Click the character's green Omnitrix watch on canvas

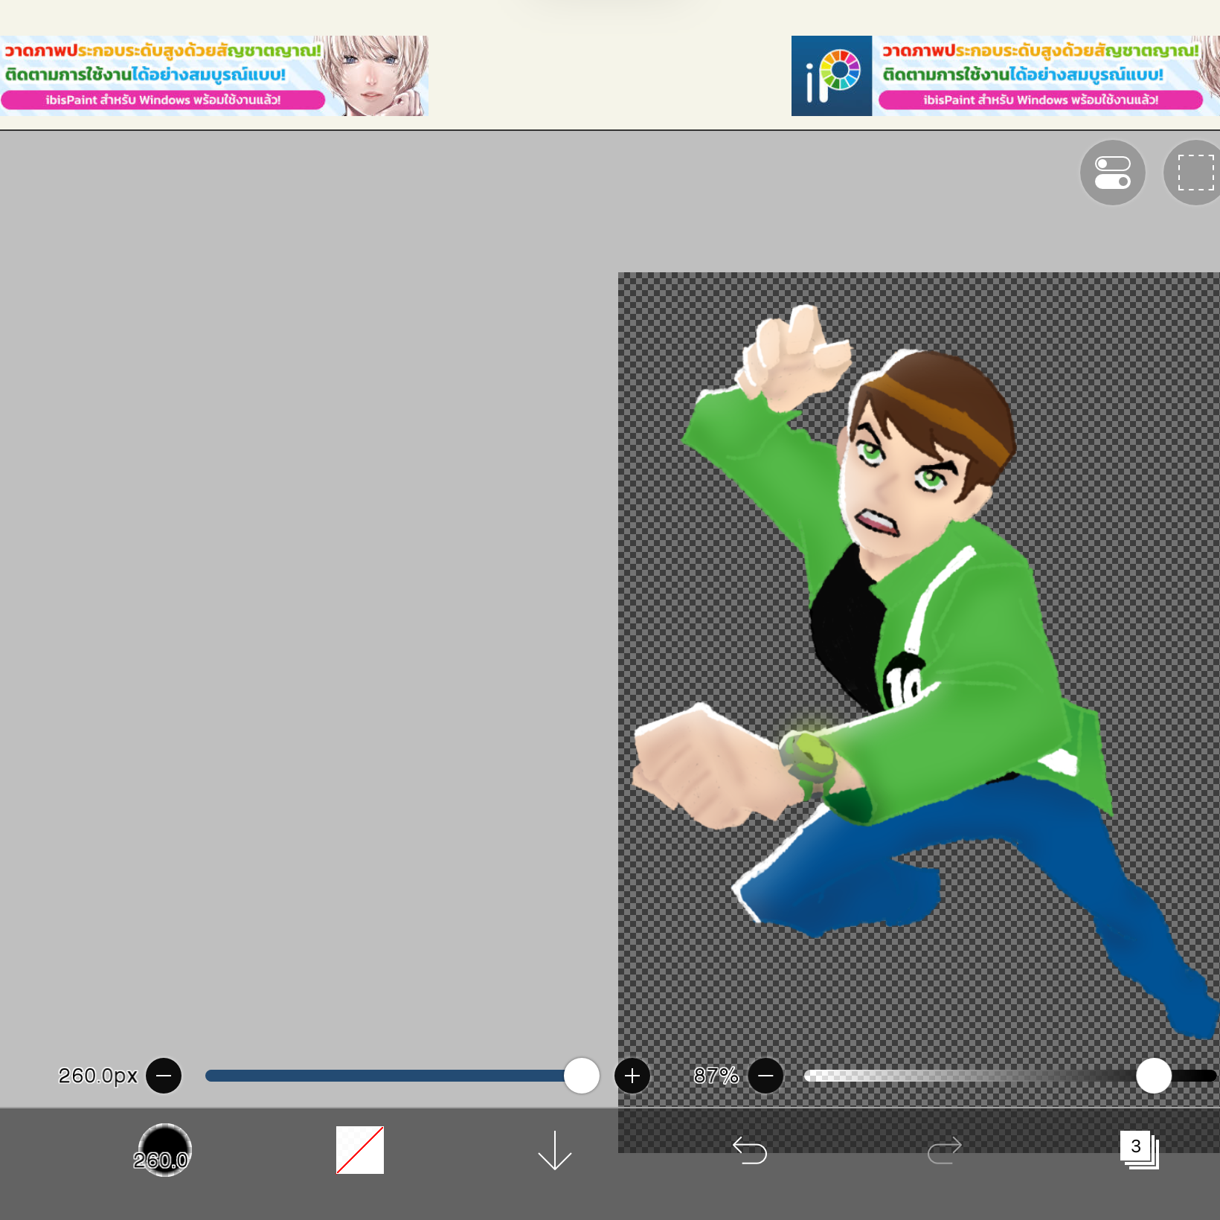coord(809,761)
